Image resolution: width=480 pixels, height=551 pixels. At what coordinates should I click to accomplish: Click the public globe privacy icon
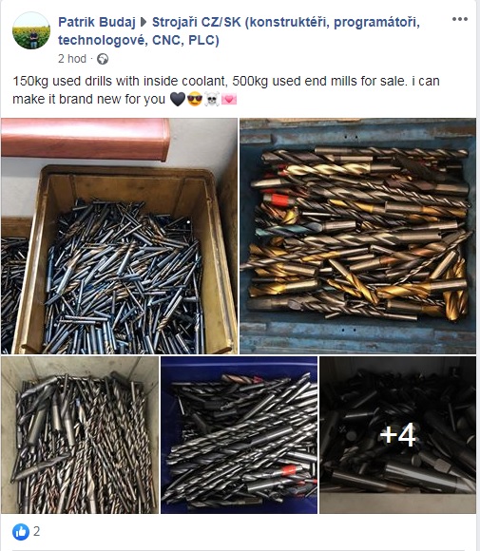[103, 59]
